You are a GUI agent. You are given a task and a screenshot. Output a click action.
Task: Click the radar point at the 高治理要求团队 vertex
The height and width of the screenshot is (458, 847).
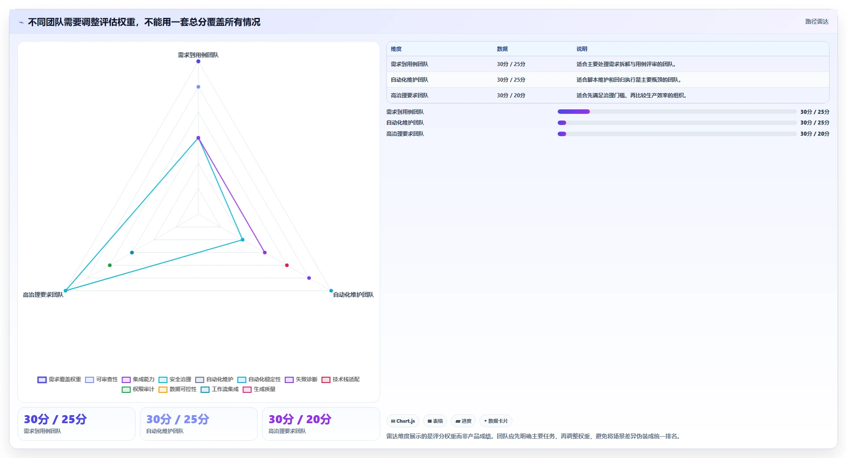click(65, 291)
